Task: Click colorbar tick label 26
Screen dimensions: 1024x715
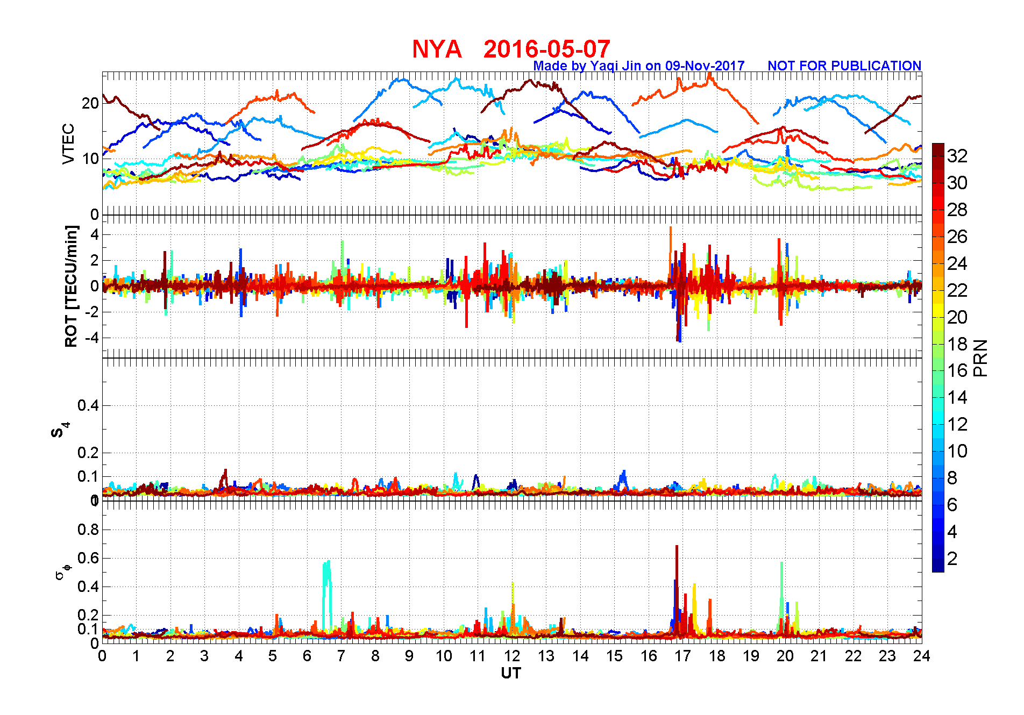Action: point(957,237)
